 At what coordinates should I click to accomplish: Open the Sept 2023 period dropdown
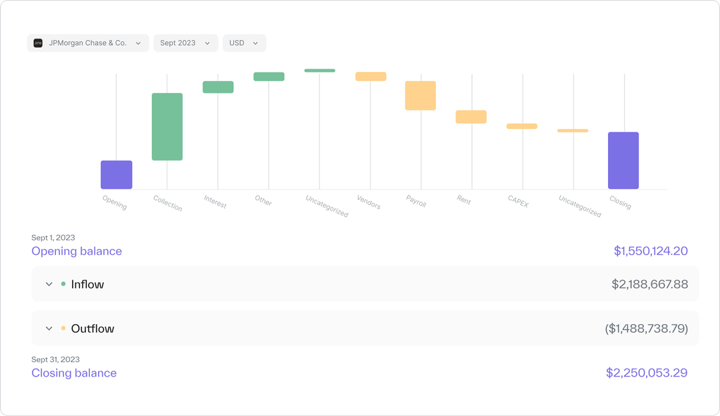coord(185,43)
